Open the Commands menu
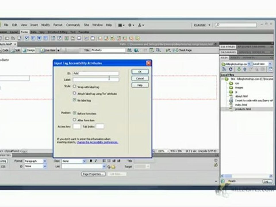 coord(73,25)
